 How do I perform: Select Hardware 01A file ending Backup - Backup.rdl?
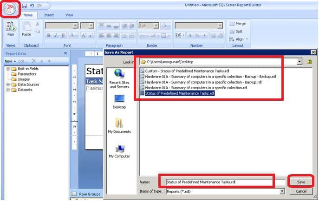pyautogui.click(x=210, y=77)
